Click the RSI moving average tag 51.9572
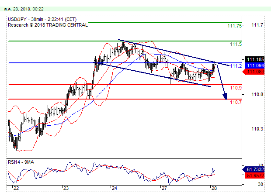The image size is (271, 196). click(255, 175)
